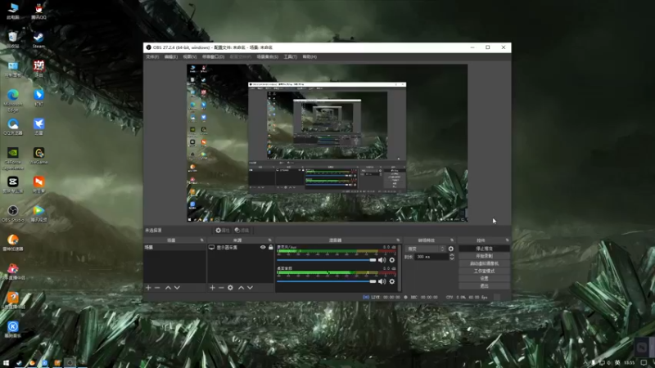Move the scene up in Scenes panel
The height and width of the screenshot is (368, 655).
click(168, 288)
